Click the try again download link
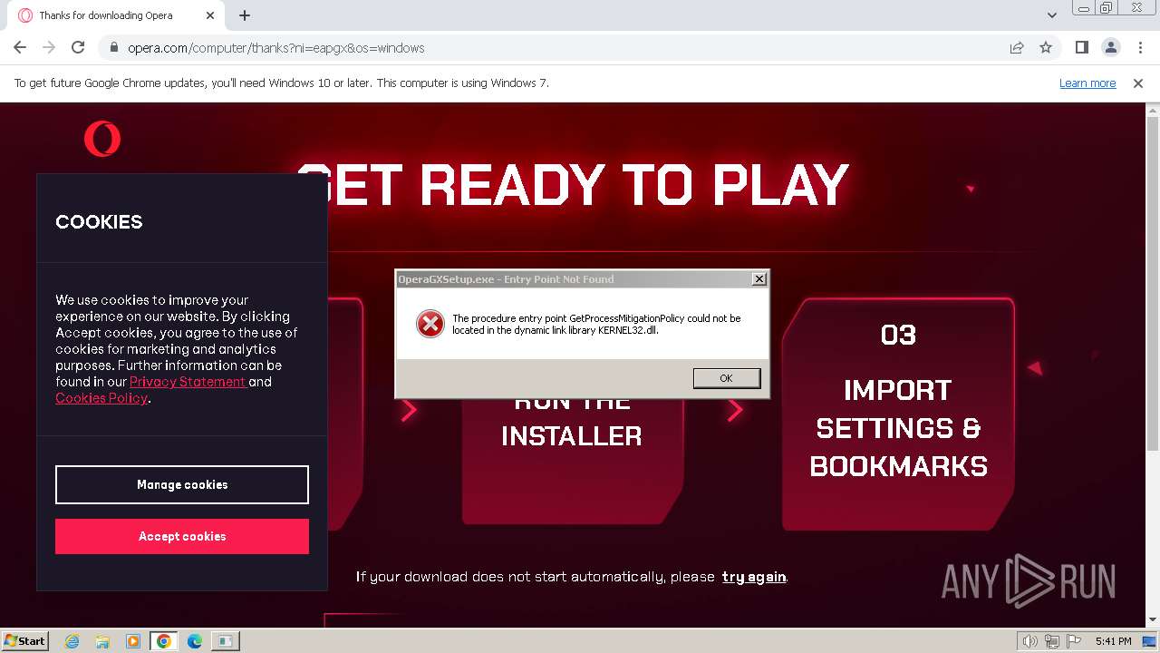1160x653 pixels. [754, 577]
